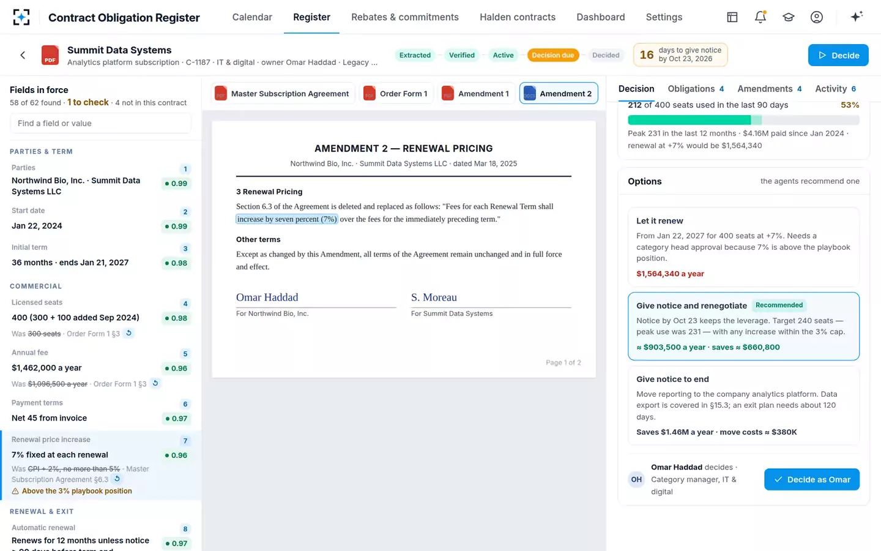This screenshot has width=881, height=551.
Task: Click the Decision due status pill
Action: point(553,55)
